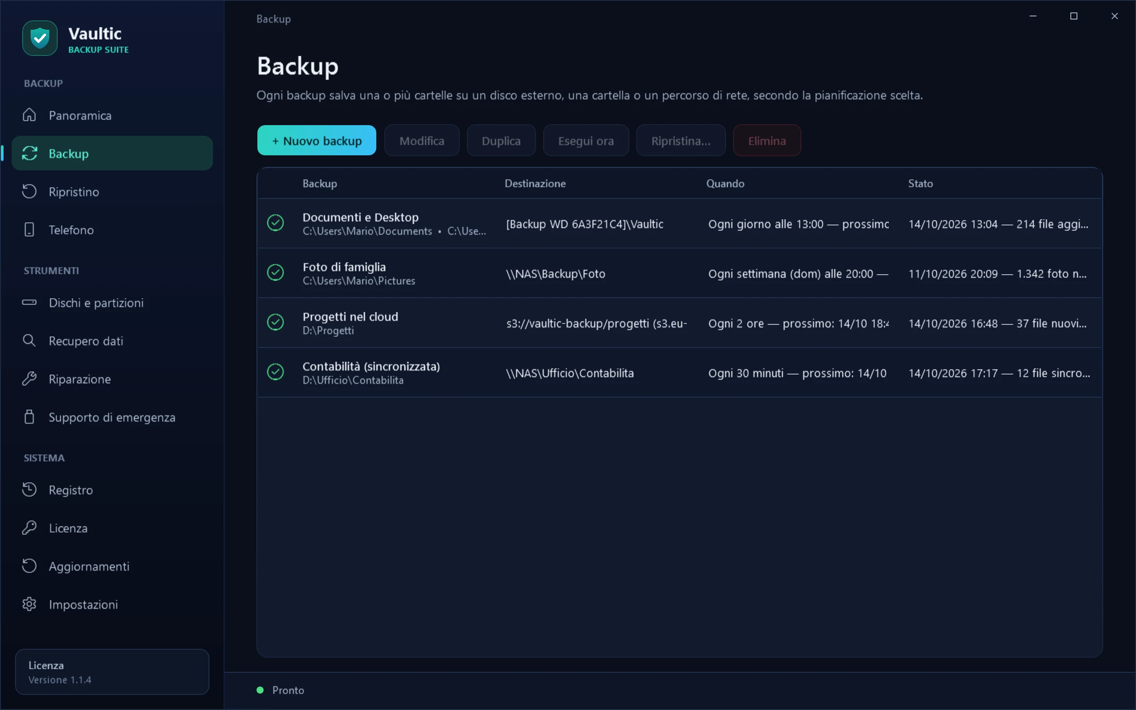Image resolution: width=1136 pixels, height=710 pixels.
Task: Click the Ogni 2 ore schedule cell
Action: [x=798, y=323]
